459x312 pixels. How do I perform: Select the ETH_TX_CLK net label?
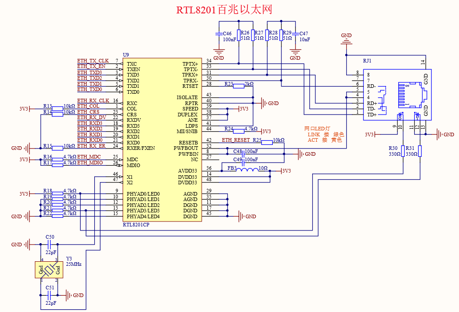point(93,60)
